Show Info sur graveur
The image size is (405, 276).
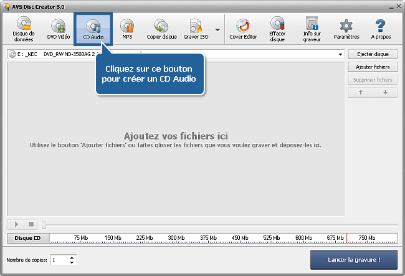312,29
